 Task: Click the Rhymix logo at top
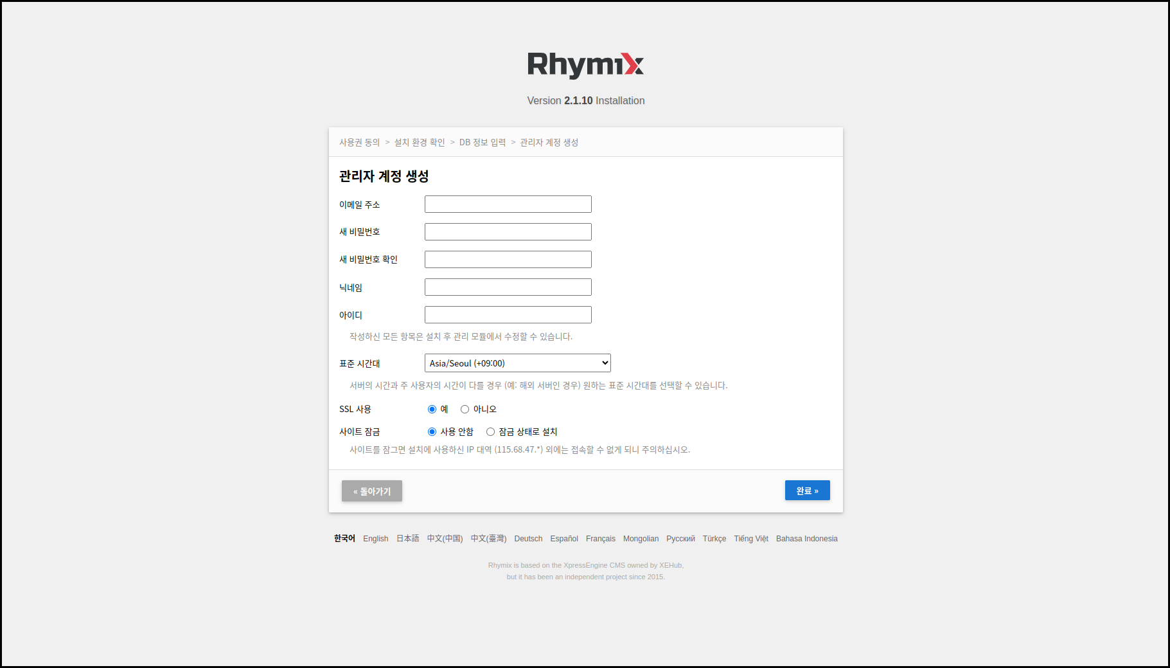tap(585, 65)
